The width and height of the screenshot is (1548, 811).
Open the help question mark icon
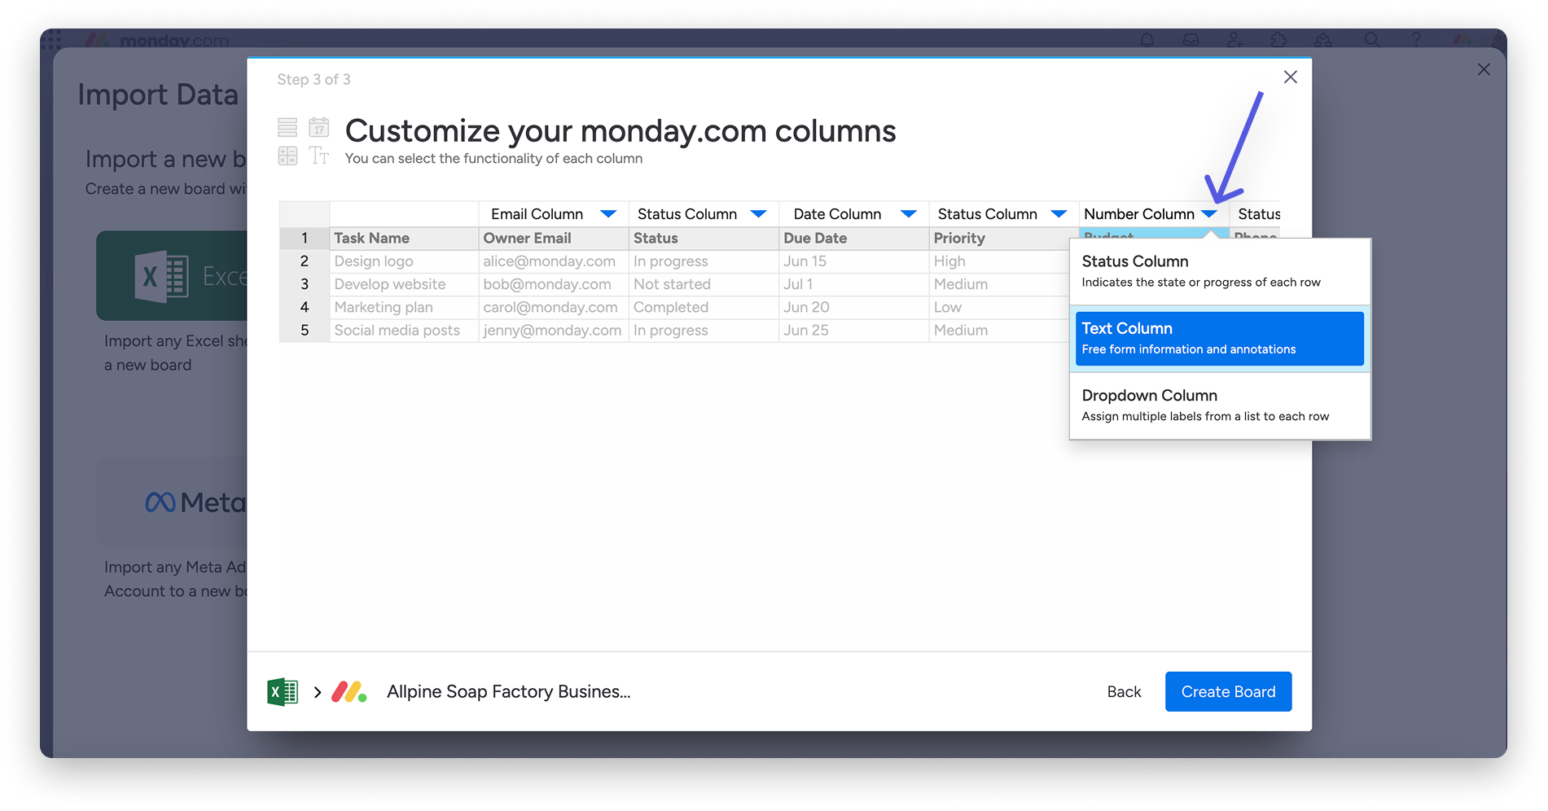(1416, 39)
